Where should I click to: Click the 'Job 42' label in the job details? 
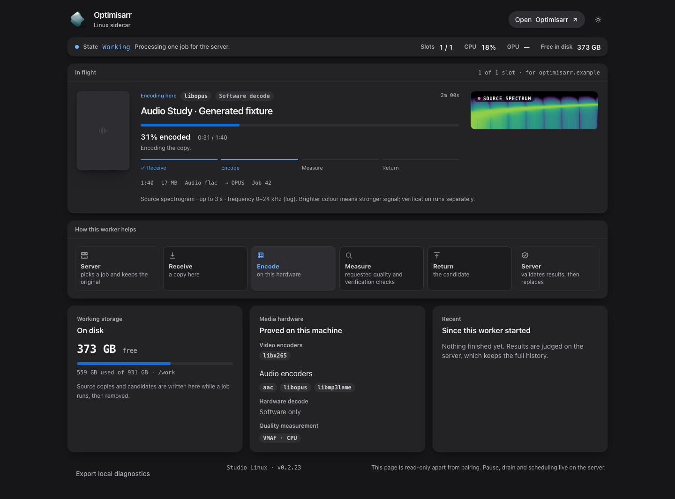pyautogui.click(x=262, y=183)
